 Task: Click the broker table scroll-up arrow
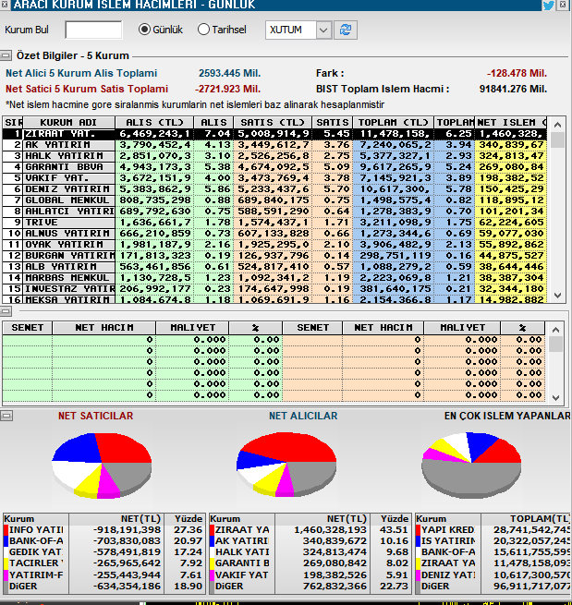point(557,125)
